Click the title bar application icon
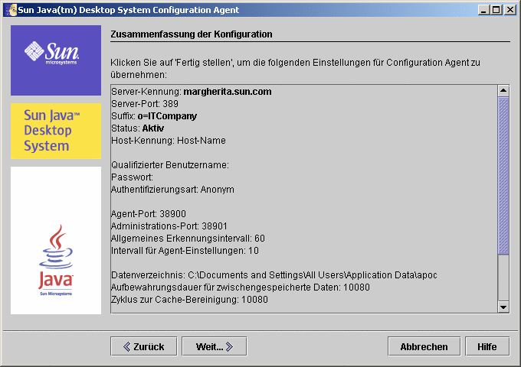 12,10
